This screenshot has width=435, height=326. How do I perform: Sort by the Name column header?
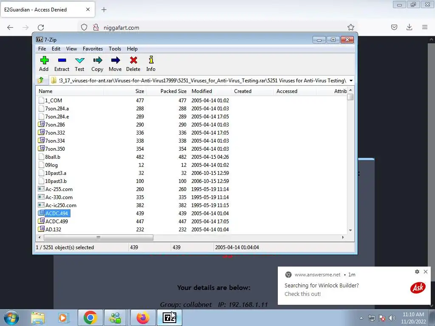pos(70,91)
